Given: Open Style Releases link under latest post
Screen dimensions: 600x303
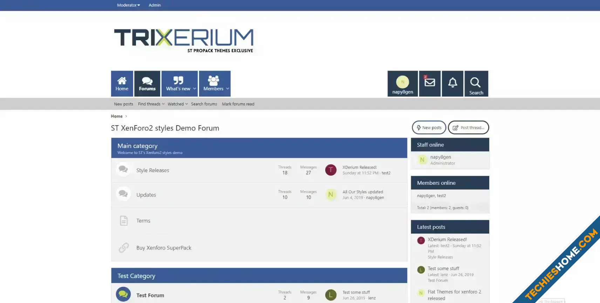Looking at the screenshot, I should click(440, 257).
